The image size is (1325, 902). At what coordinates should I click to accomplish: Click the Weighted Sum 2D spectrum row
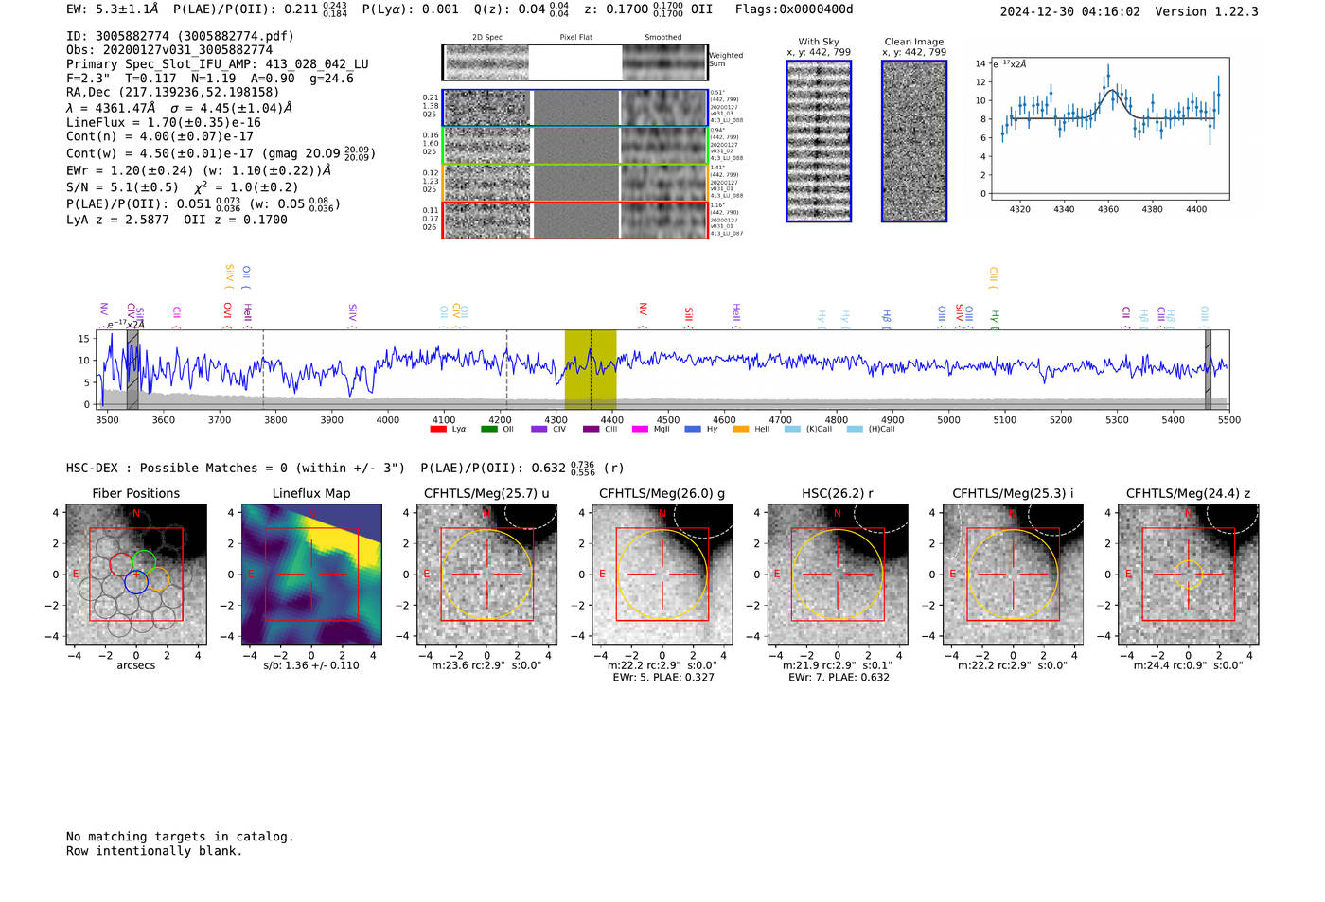574,62
